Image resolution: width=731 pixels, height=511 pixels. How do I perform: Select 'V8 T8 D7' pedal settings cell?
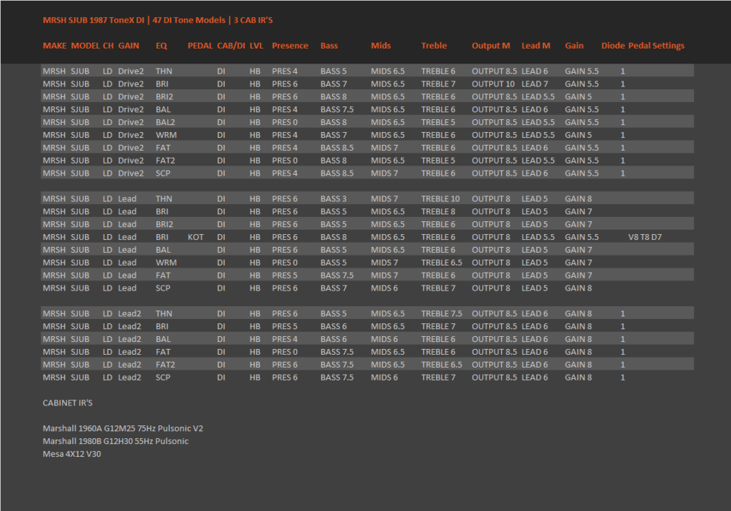click(x=645, y=238)
